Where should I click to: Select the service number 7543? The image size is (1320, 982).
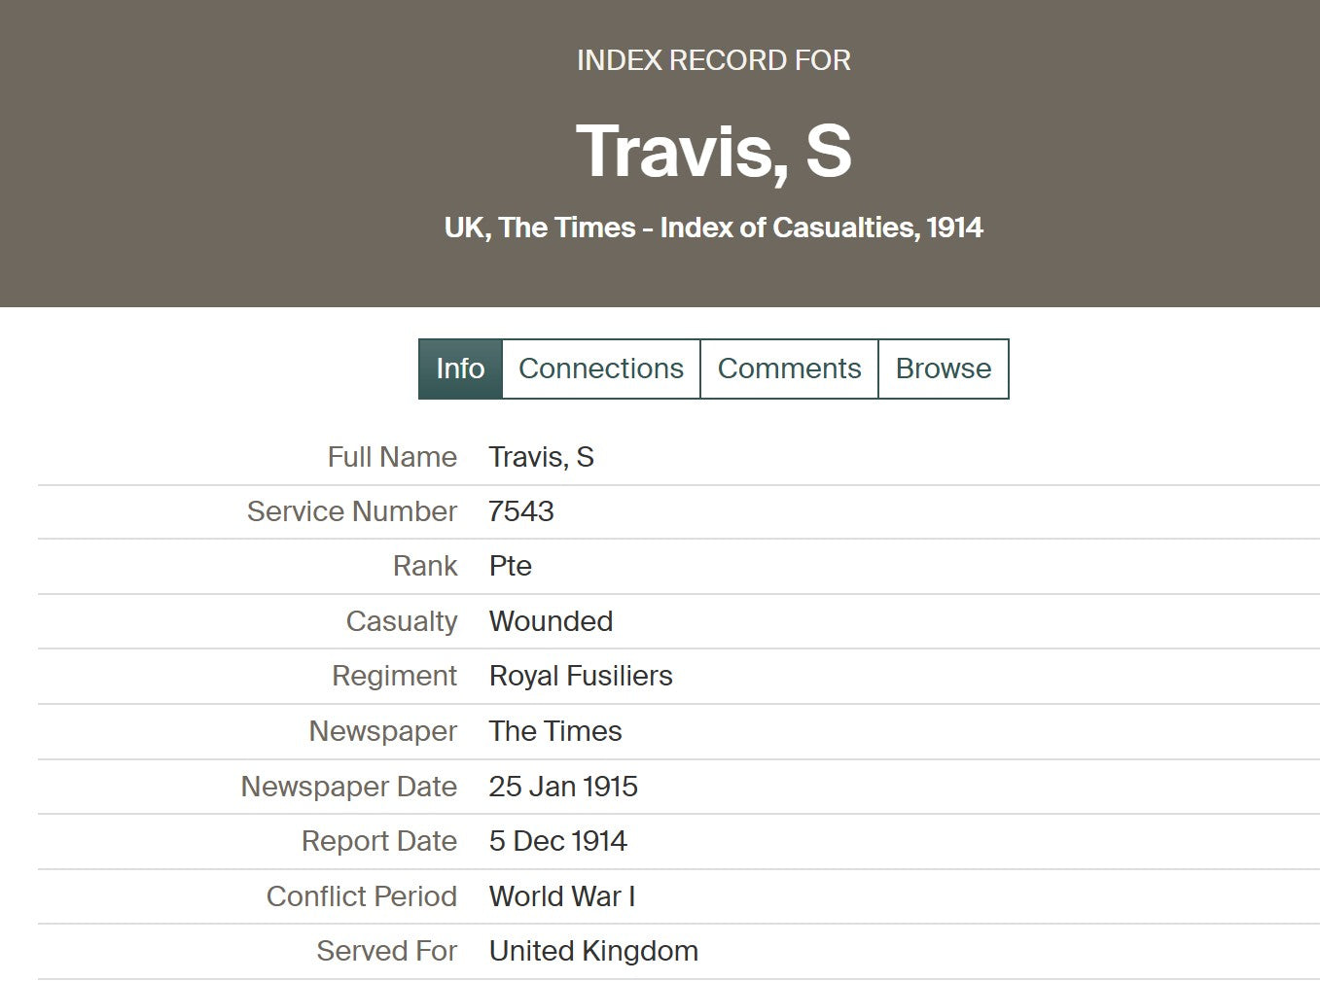[x=521, y=511]
